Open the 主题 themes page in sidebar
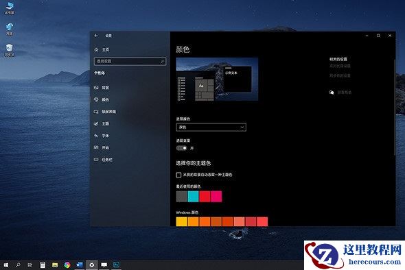The height and width of the screenshot is (270, 405). [x=102, y=124]
